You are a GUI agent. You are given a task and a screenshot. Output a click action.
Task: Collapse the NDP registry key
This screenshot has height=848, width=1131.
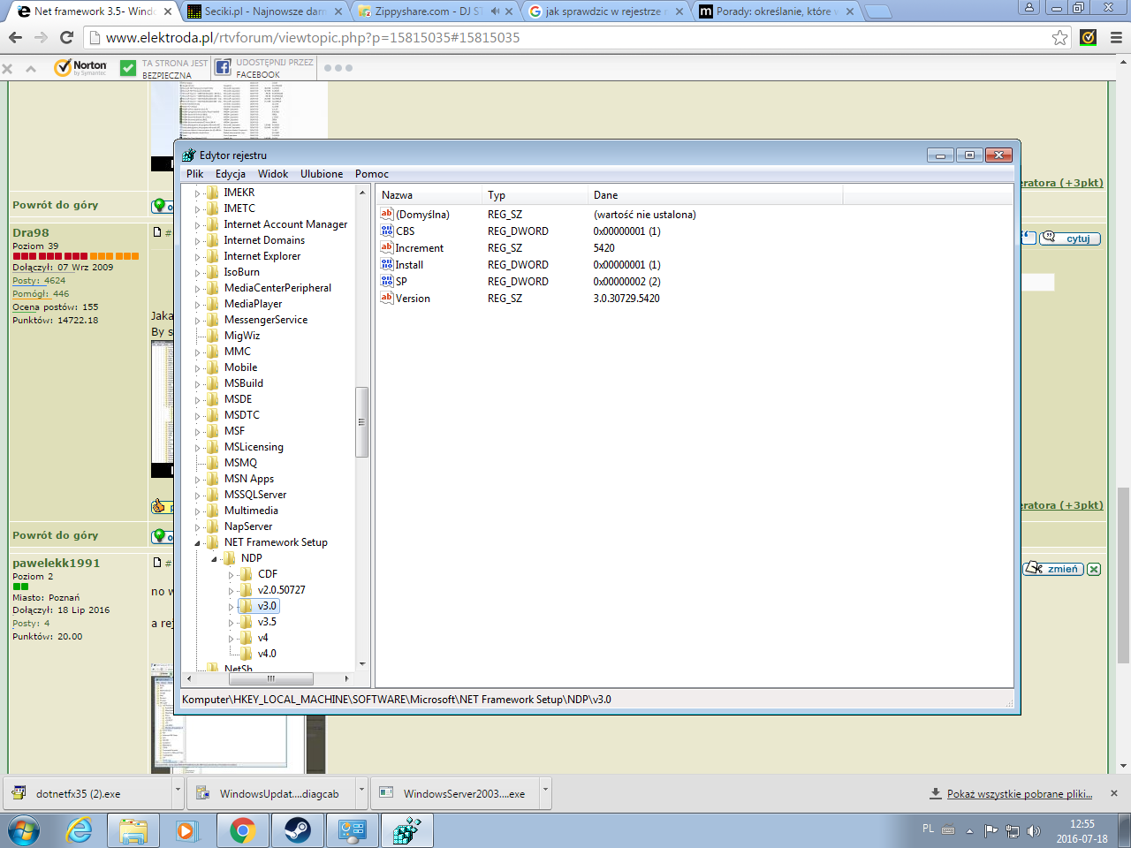215,558
